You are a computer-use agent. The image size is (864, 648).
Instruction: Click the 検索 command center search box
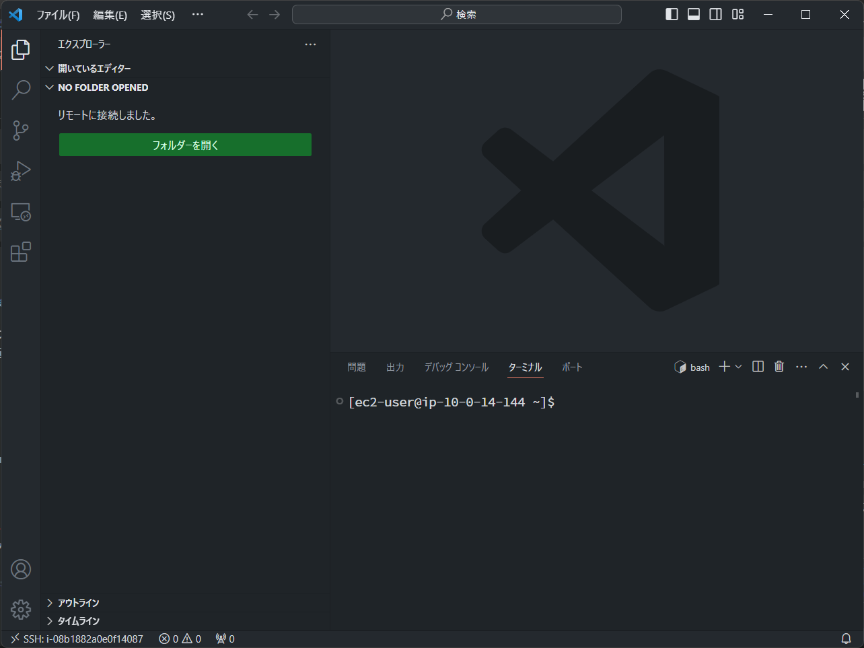(x=457, y=14)
